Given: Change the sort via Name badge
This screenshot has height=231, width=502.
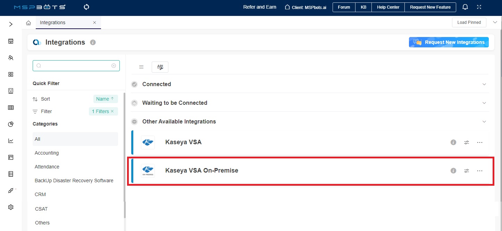Looking at the screenshot, I should (106, 99).
